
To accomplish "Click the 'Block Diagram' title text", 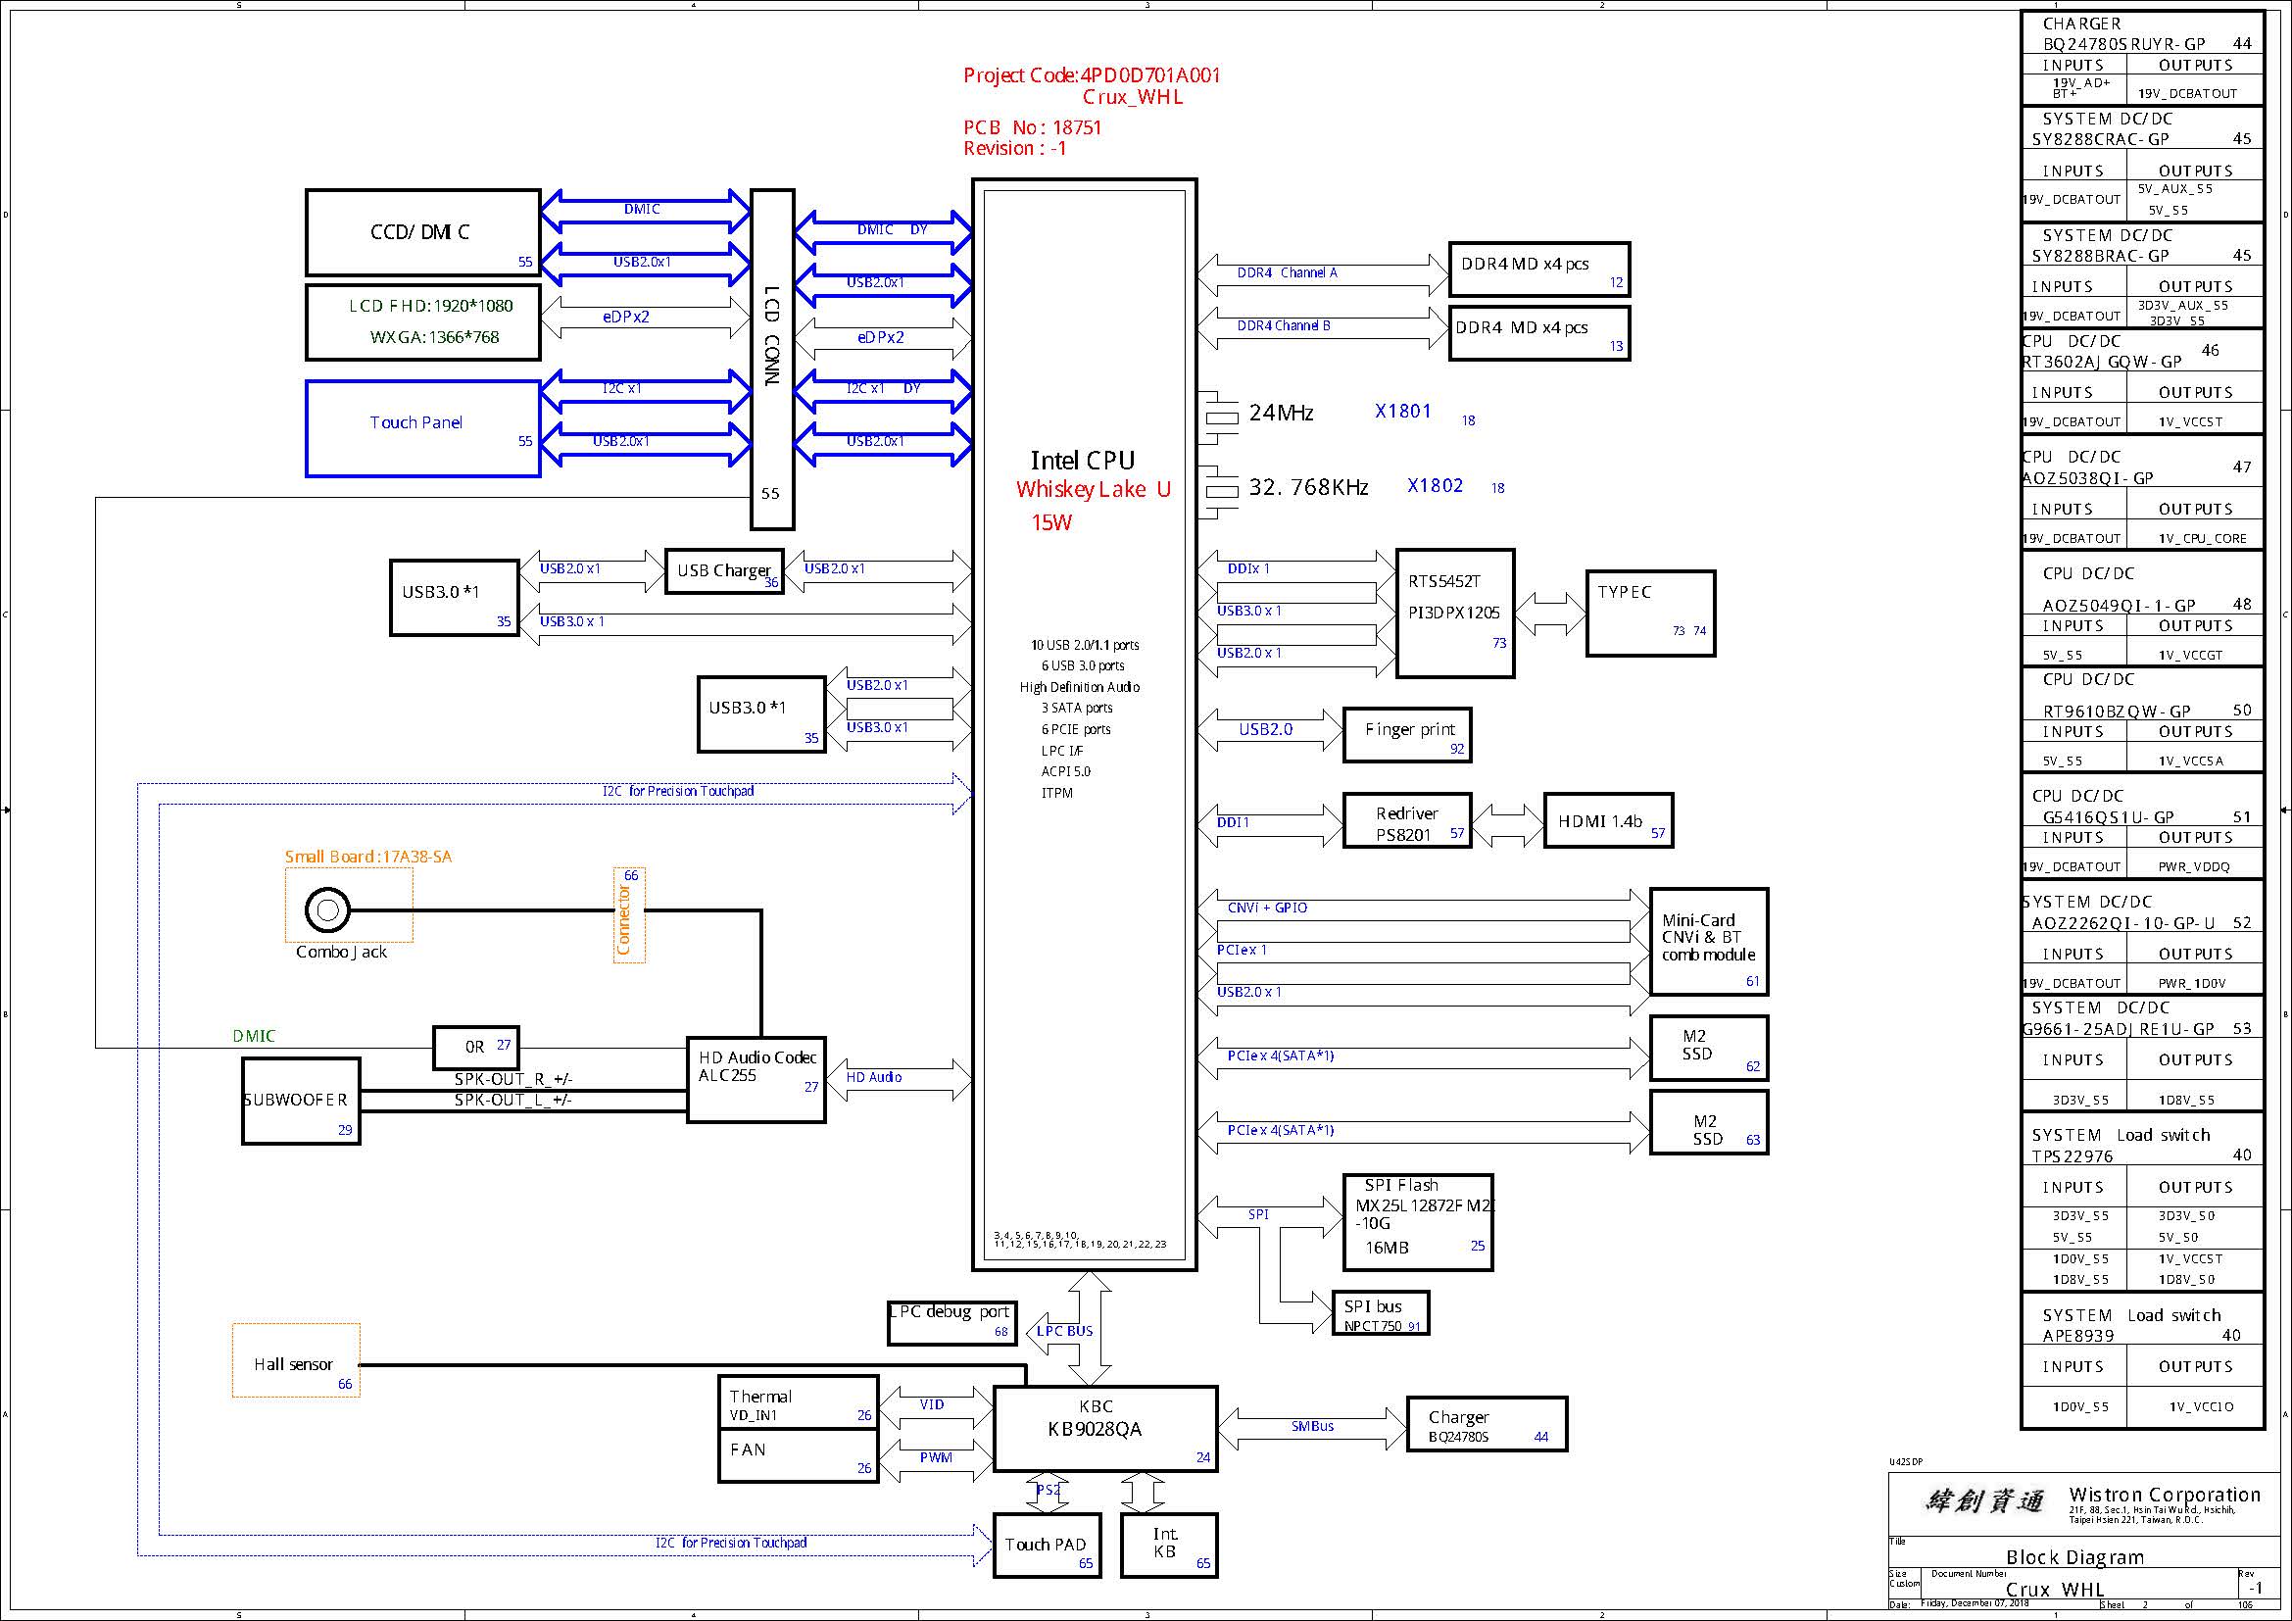I will tap(2075, 1557).
